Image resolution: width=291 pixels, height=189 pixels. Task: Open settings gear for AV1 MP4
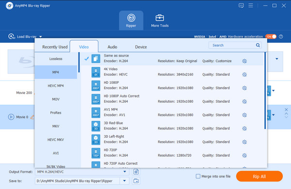pyautogui.click(x=244, y=115)
